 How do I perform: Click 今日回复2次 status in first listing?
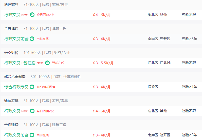pos(45,15)
